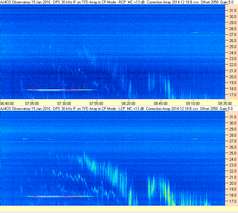Click the 08:45:00 time axis label
This screenshot has height=213, width=238.
coord(161,104)
